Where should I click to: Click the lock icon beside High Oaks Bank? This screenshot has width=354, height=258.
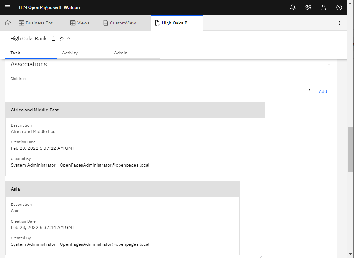click(x=53, y=39)
